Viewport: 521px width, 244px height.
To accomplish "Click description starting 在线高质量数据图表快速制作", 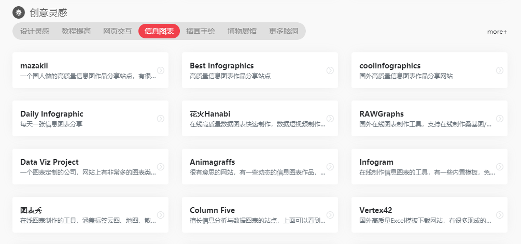I will coord(258,124).
